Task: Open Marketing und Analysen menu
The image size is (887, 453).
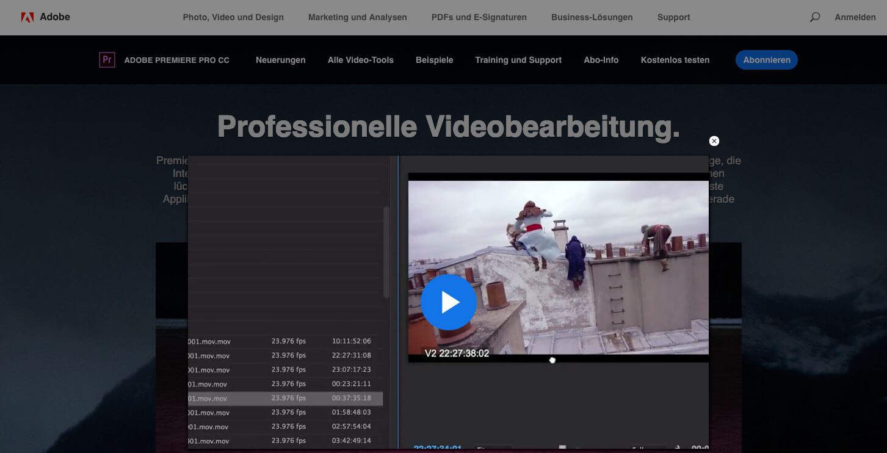Action: 357,17
